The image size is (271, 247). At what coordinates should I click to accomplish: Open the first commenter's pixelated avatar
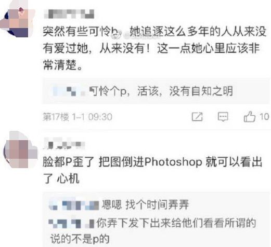17,19
